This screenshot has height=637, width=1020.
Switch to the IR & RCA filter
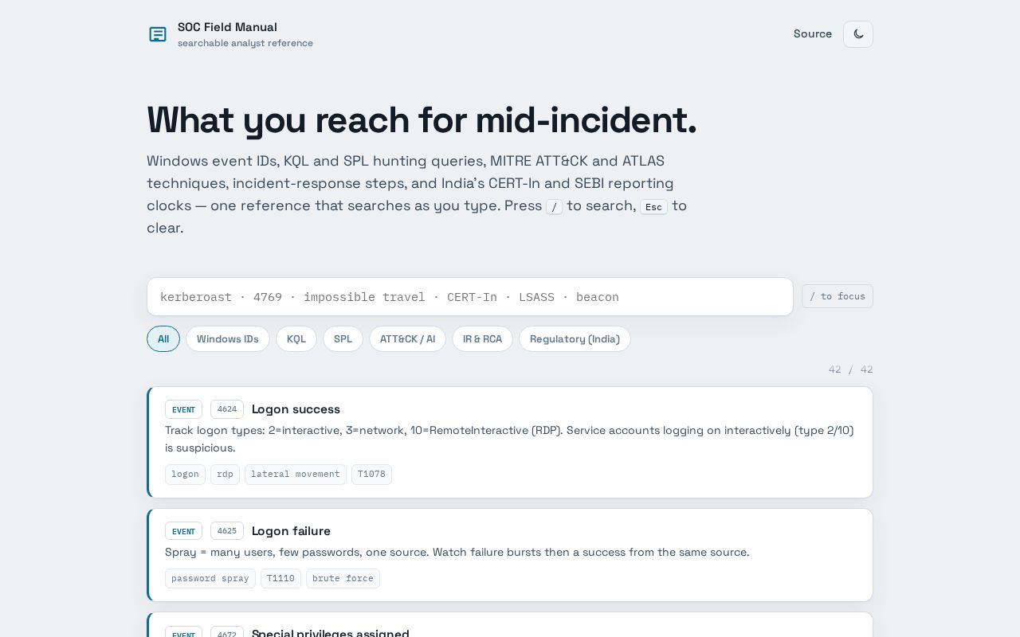[x=482, y=339]
